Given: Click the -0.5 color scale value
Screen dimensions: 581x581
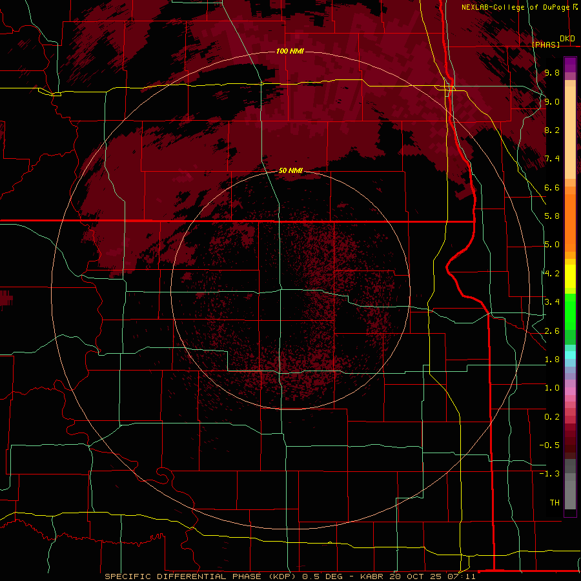Looking at the screenshot, I should 549,445.
